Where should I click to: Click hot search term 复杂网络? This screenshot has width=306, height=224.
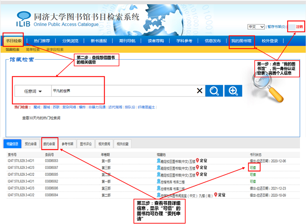[x=69, y=107]
